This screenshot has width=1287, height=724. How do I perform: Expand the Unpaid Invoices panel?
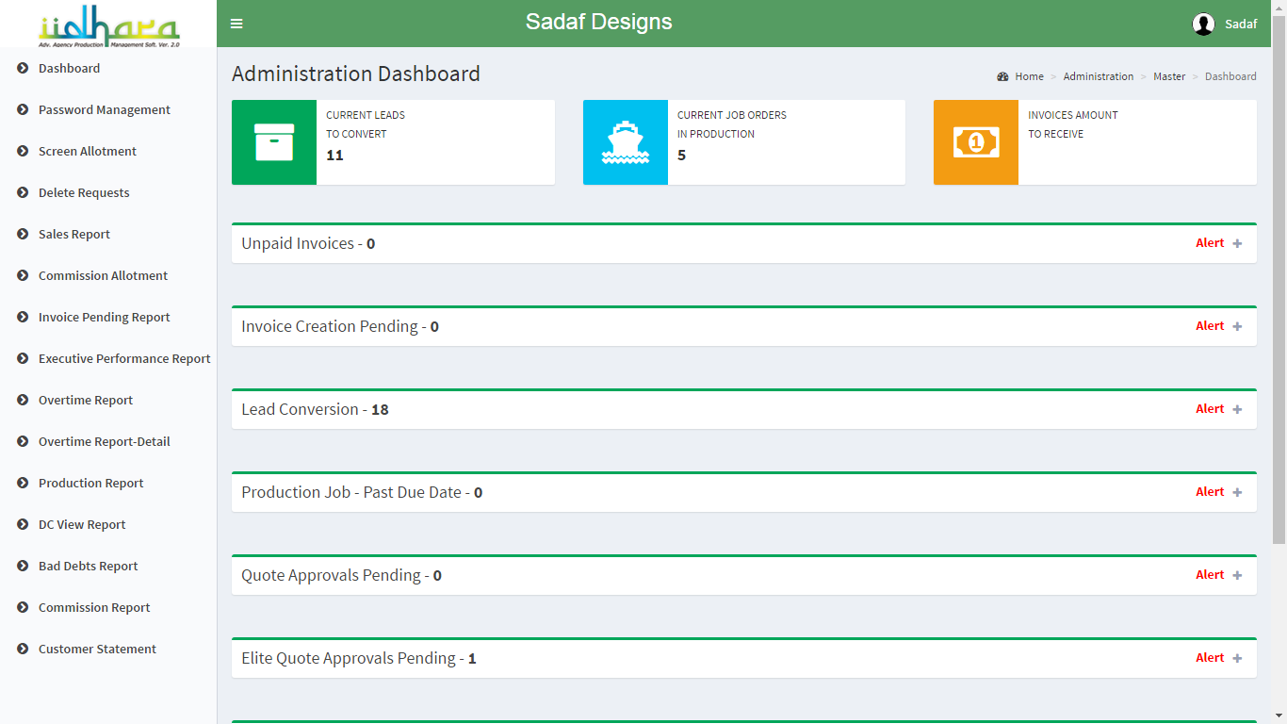(x=1237, y=243)
